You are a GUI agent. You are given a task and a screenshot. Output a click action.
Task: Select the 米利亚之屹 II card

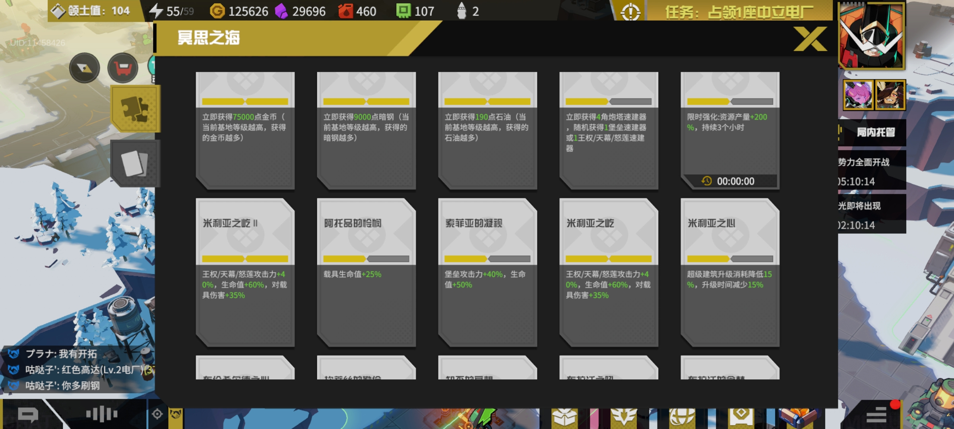(245, 272)
